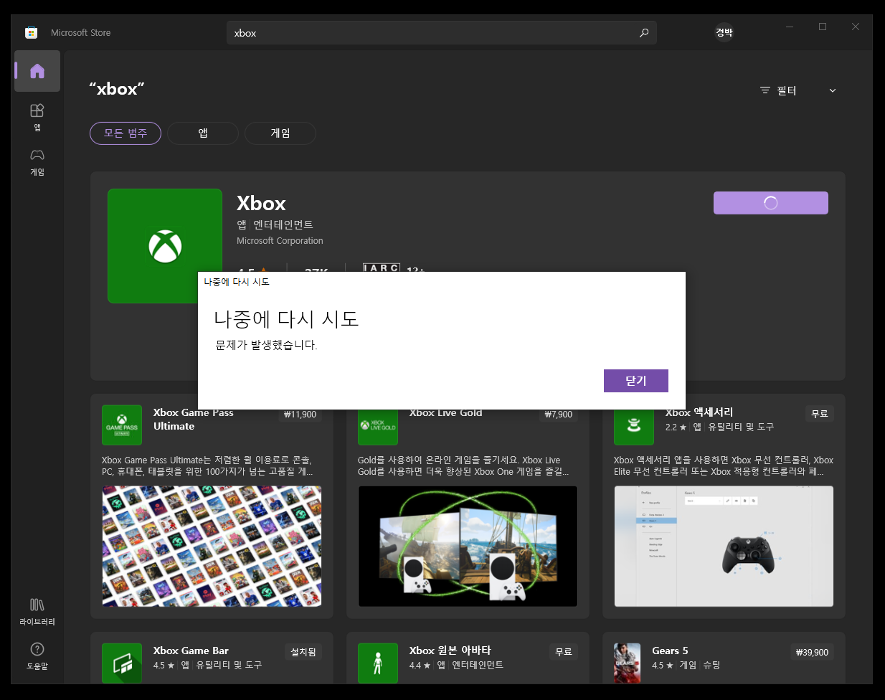The image size is (885, 700).
Task: Open the Home tab in sidebar
Action: (x=37, y=71)
